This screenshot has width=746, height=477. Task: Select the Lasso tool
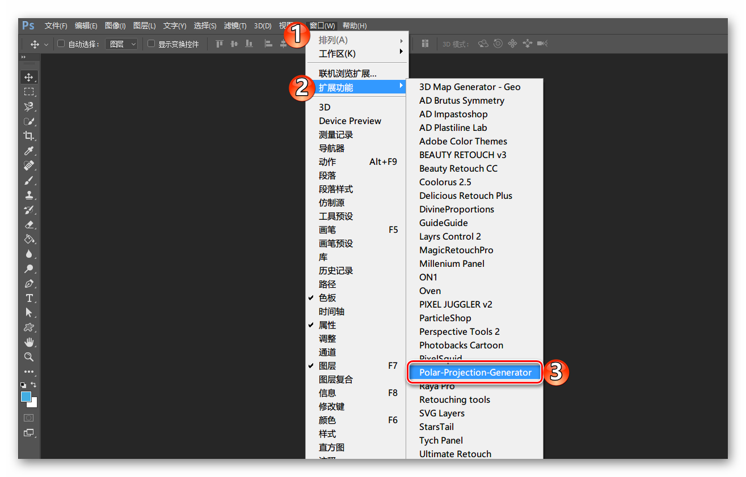click(x=29, y=107)
